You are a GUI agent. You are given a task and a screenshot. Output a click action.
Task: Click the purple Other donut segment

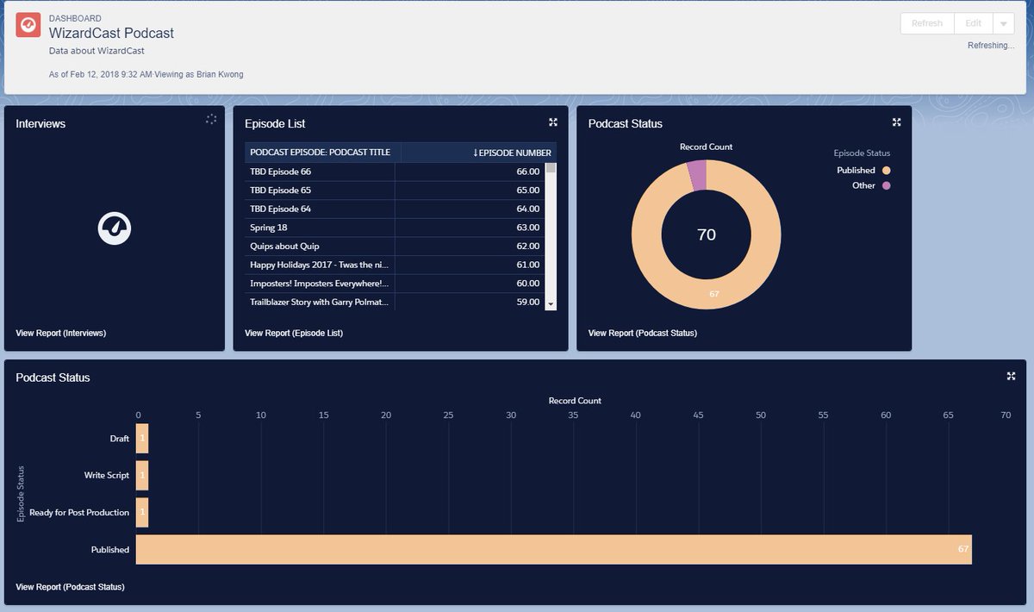(696, 176)
